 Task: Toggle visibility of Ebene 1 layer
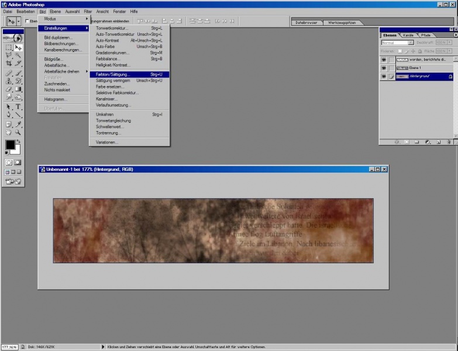pyautogui.click(x=384, y=68)
